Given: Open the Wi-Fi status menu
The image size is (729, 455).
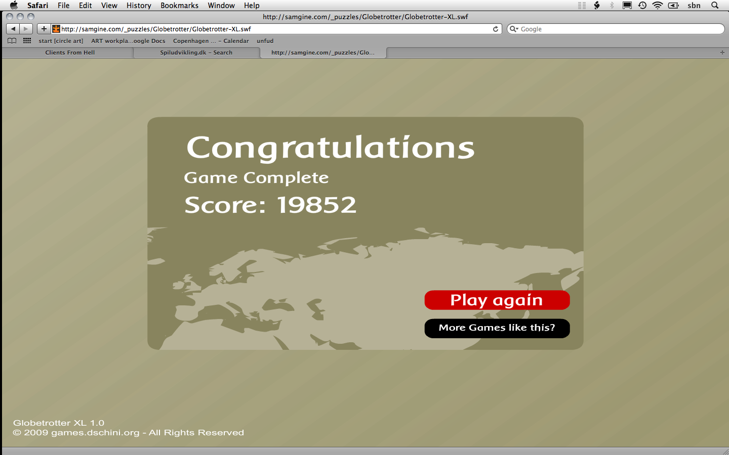Looking at the screenshot, I should tap(658, 6).
